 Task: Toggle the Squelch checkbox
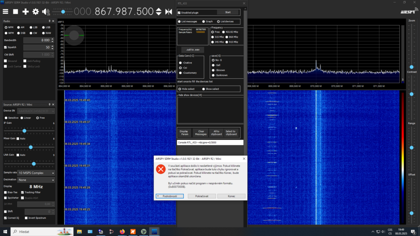point(5,48)
